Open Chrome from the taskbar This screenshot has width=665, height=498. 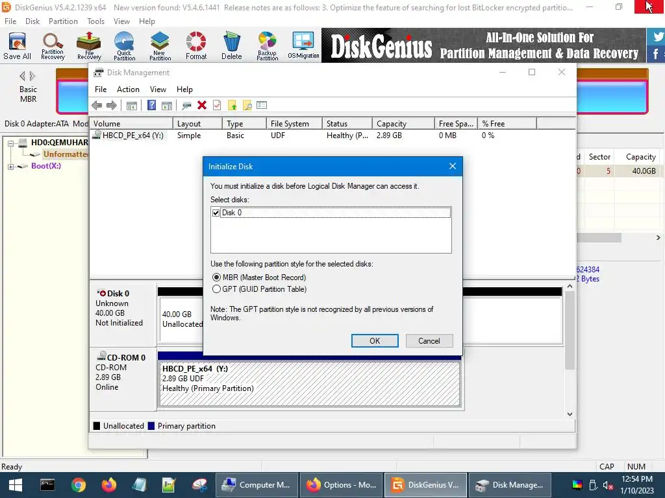(x=78, y=485)
